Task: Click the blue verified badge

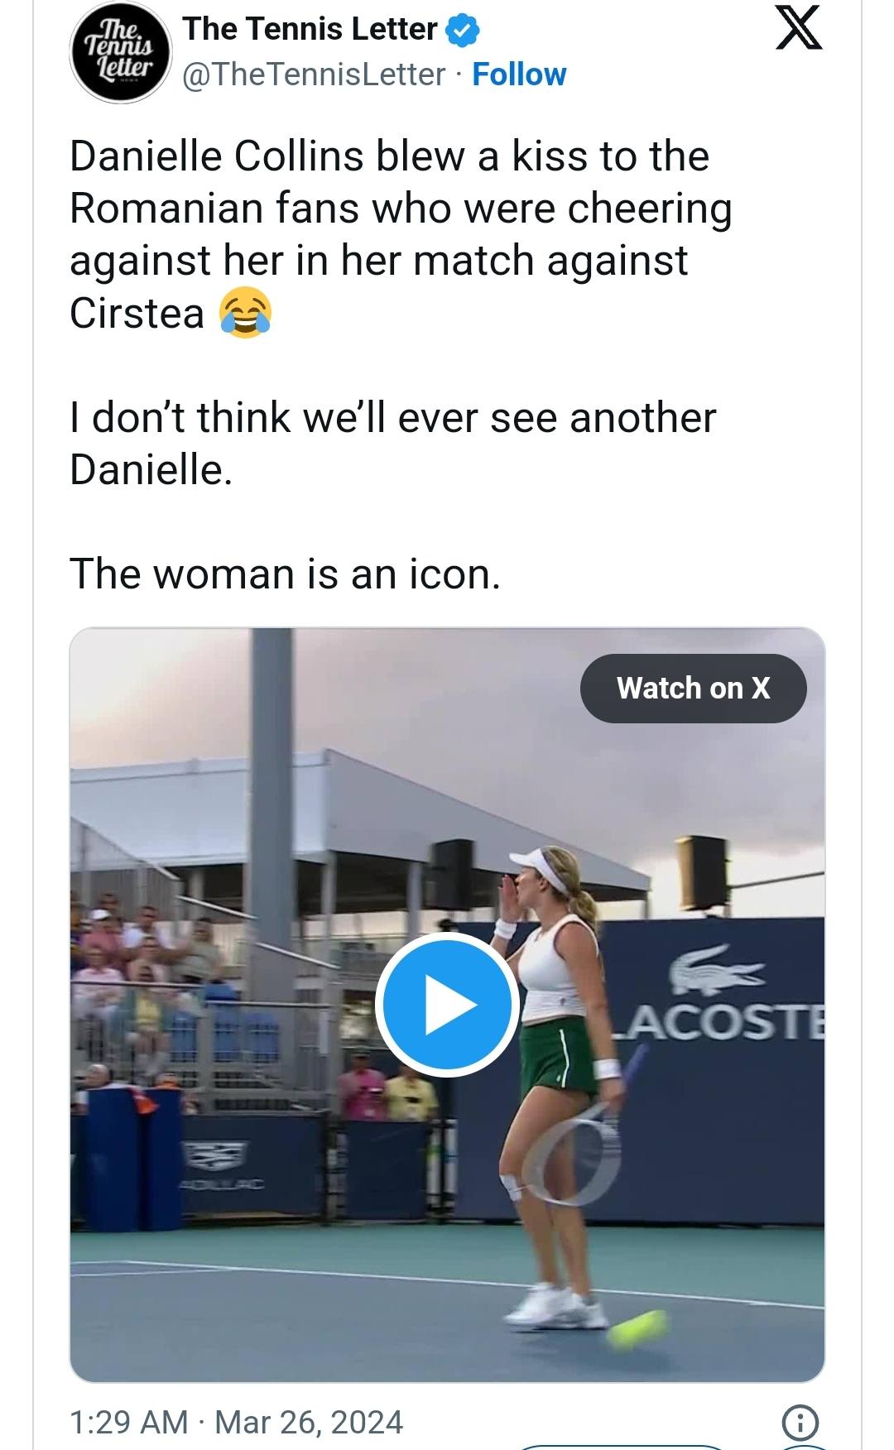Action: coord(462,30)
